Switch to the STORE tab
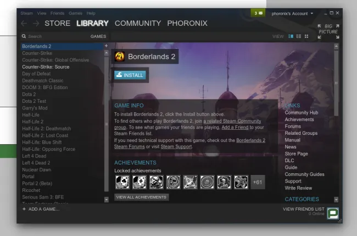 pos(57,23)
